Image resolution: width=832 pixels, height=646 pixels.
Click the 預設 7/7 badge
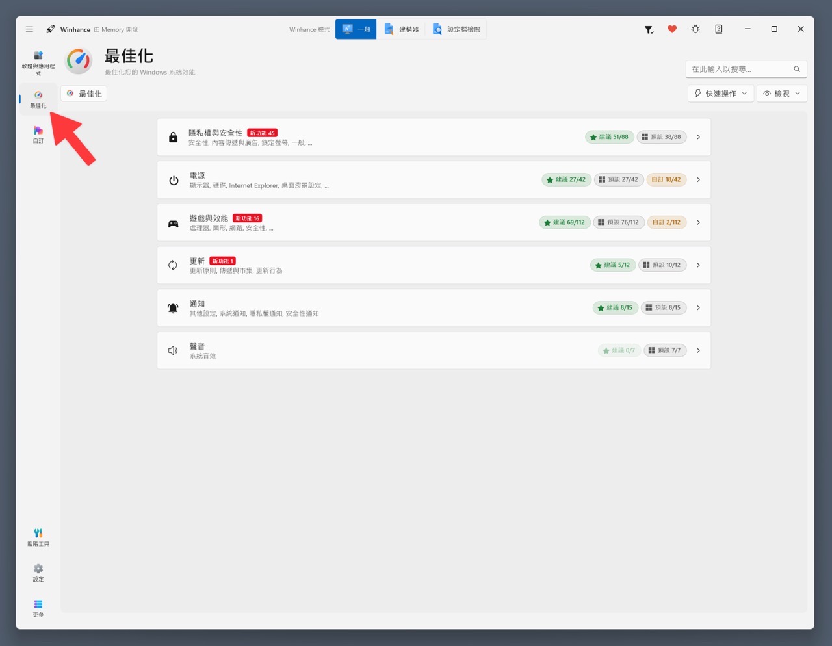point(665,350)
